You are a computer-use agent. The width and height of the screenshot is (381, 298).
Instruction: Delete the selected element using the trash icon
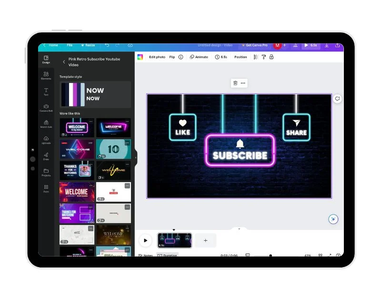click(x=235, y=83)
